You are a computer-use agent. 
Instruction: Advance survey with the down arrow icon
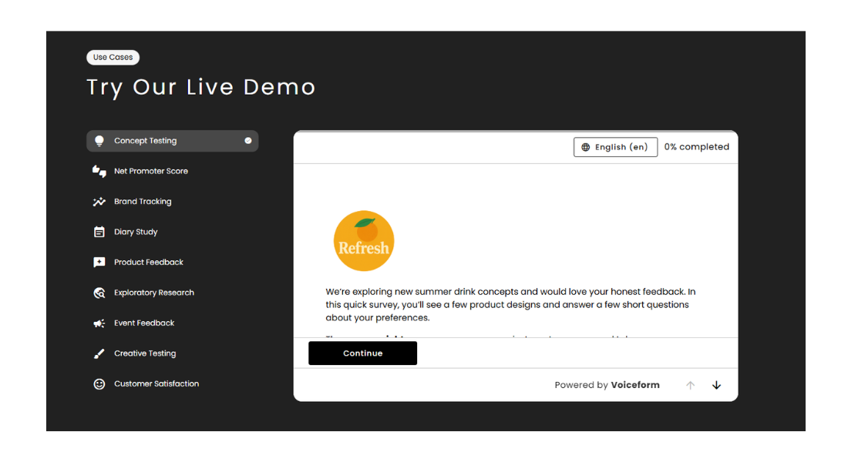click(x=716, y=384)
